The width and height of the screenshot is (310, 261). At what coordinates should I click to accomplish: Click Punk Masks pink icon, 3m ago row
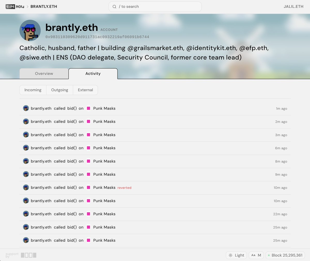pos(88,135)
